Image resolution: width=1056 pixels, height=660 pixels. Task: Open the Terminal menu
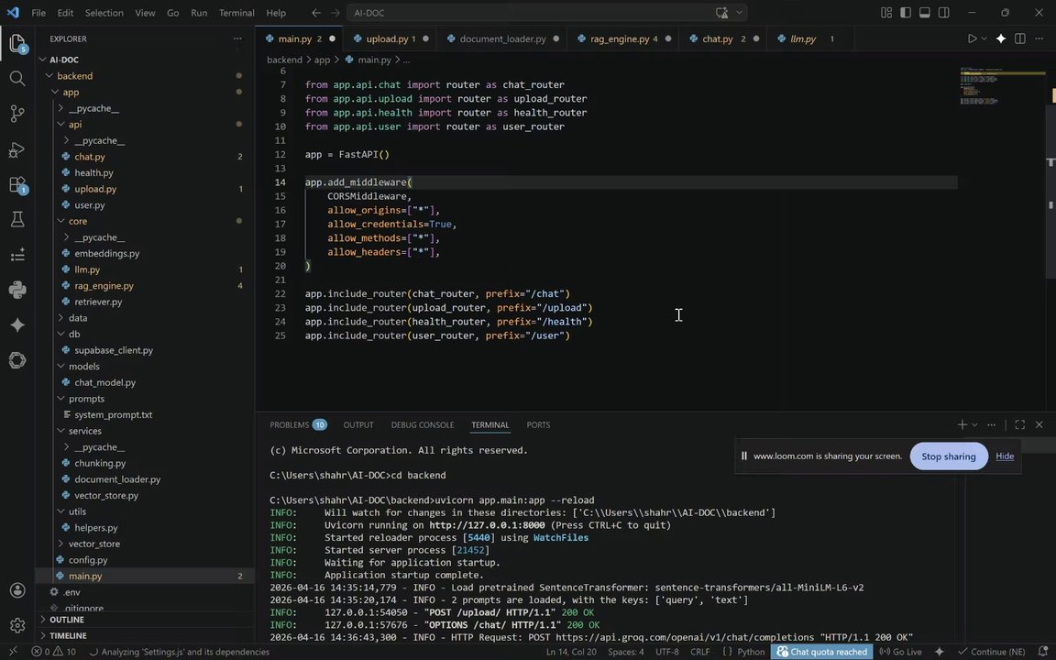[236, 13]
